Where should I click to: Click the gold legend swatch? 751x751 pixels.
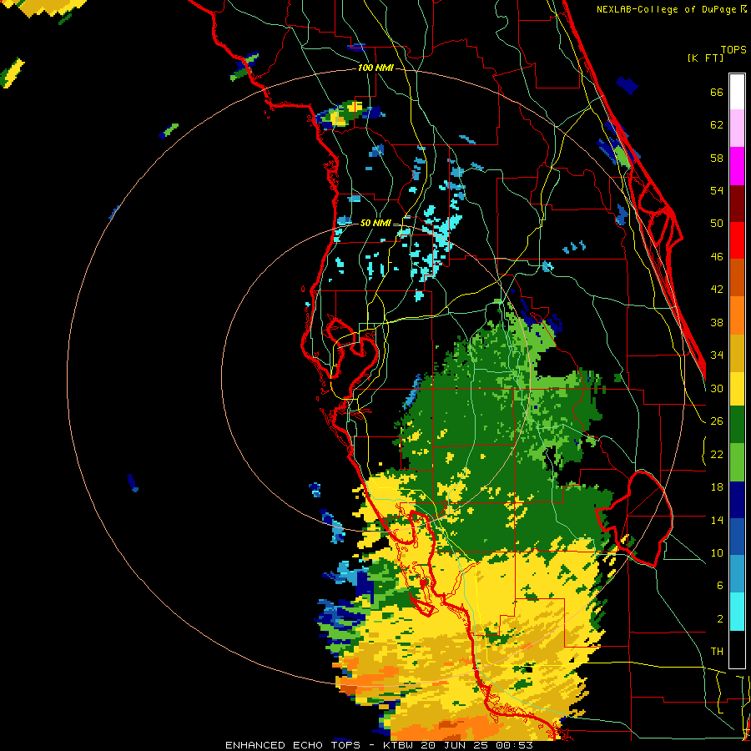pyautogui.click(x=737, y=353)
